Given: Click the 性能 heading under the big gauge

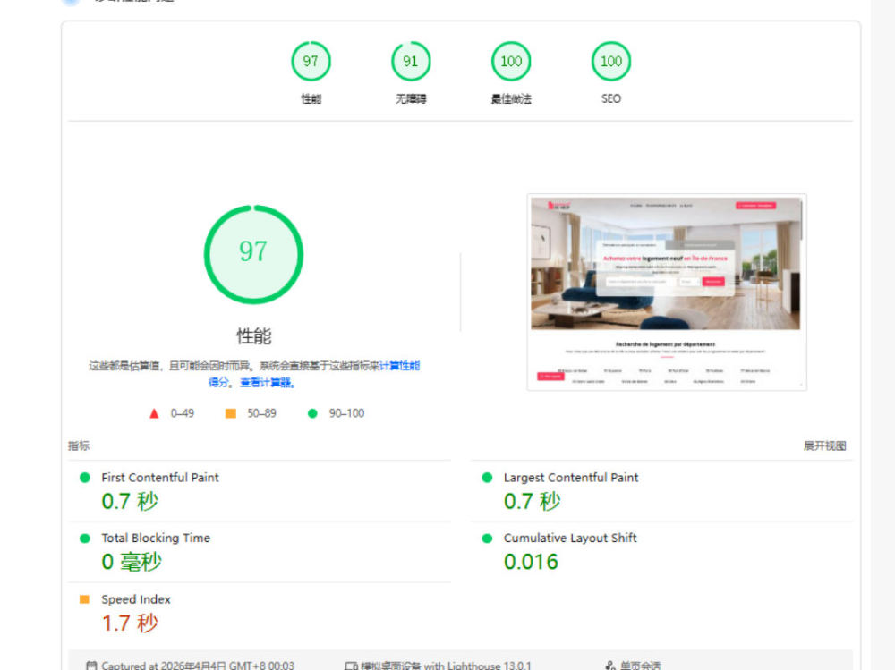Looking at the screenshot, I should click(254, 335).
